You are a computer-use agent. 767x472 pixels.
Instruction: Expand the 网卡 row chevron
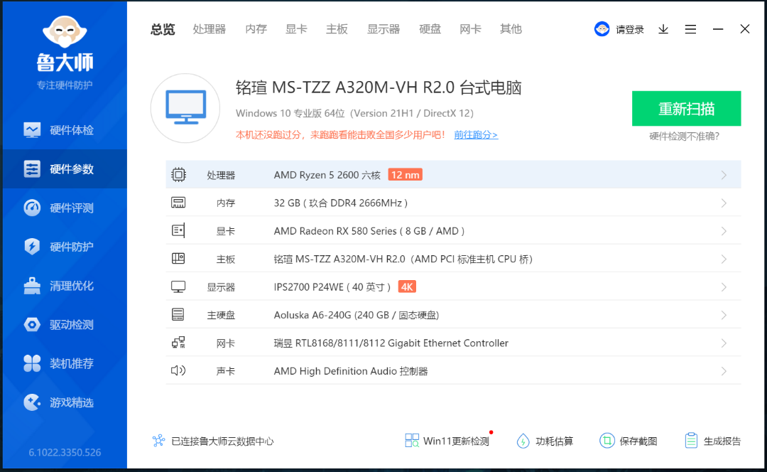click(724, 343)
